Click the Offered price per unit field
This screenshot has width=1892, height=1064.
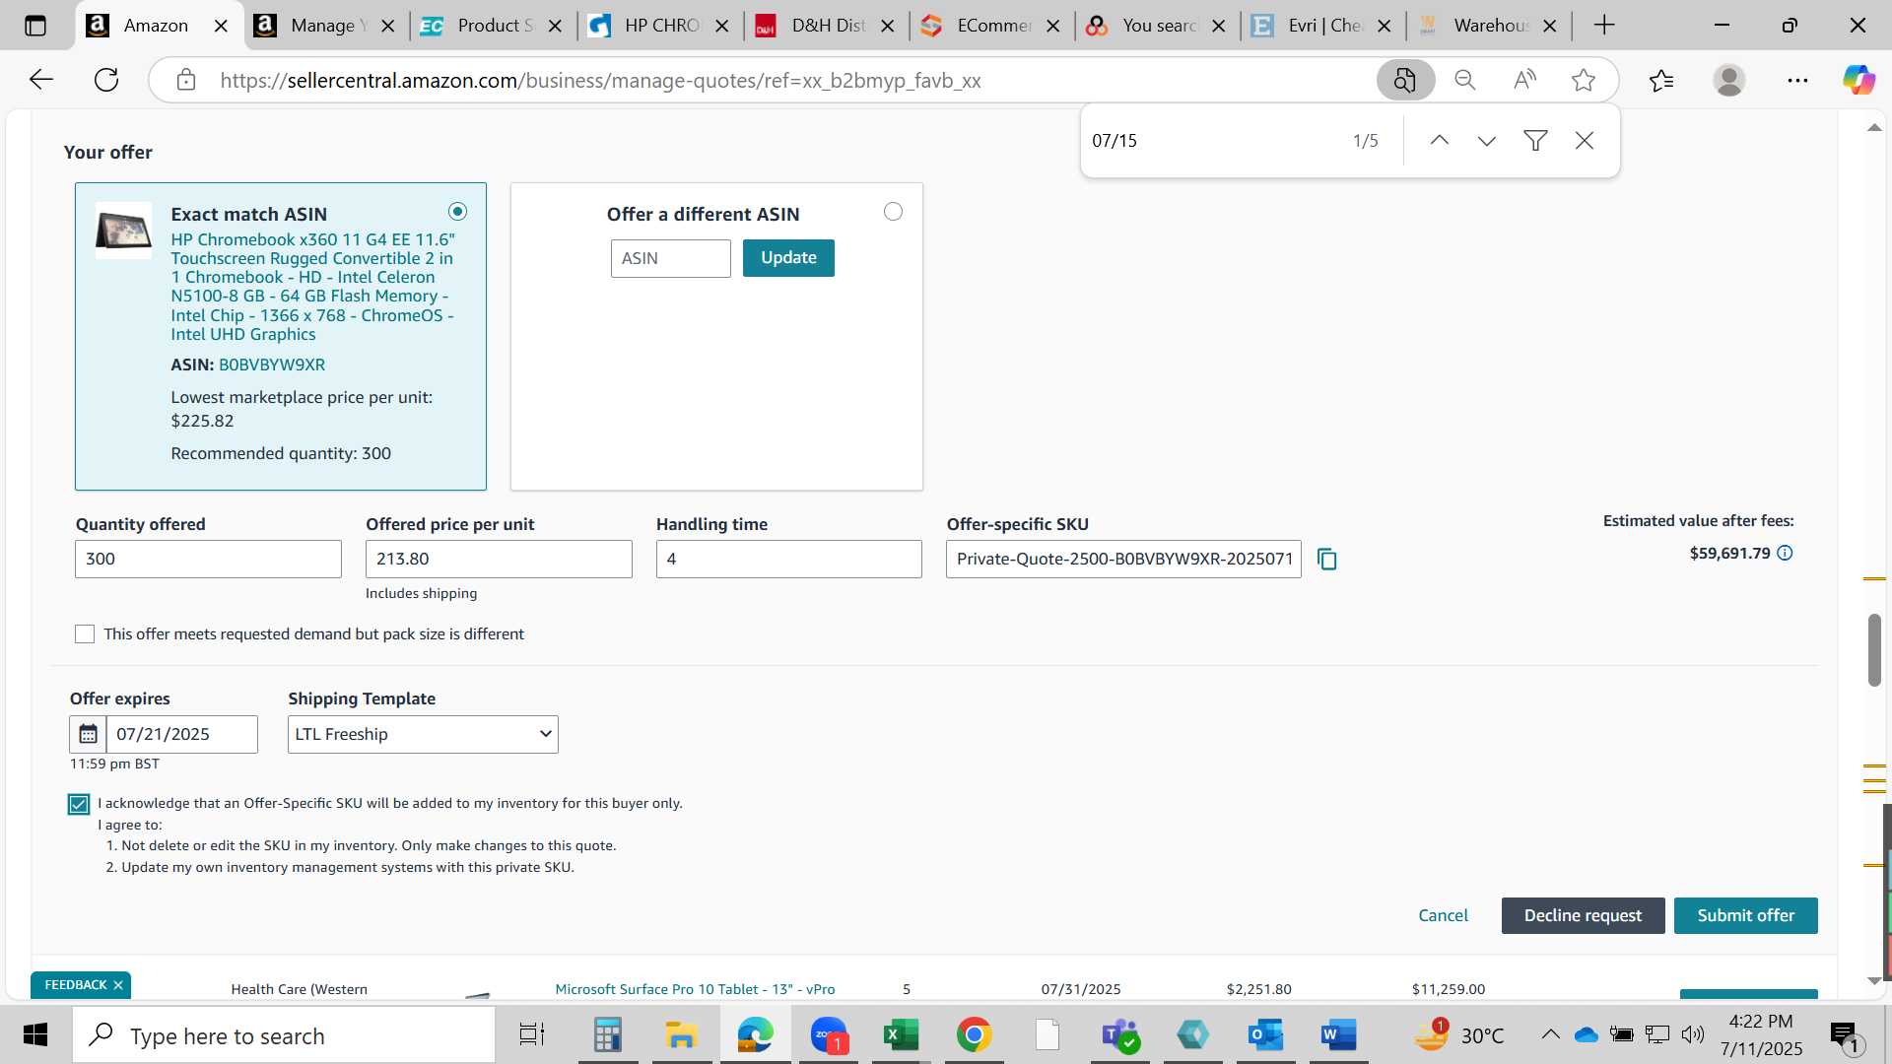pos(499,560)
